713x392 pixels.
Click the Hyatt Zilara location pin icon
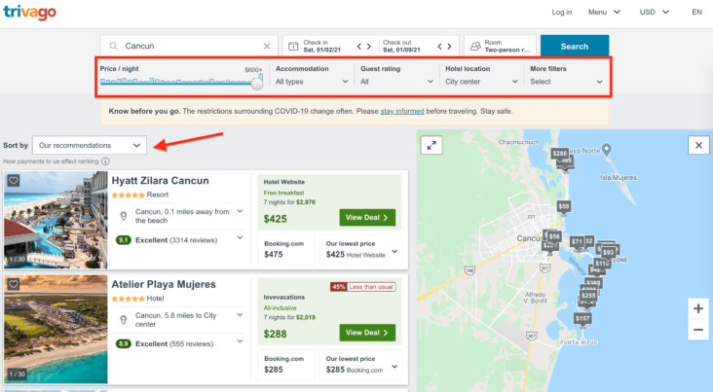[124, 216]
